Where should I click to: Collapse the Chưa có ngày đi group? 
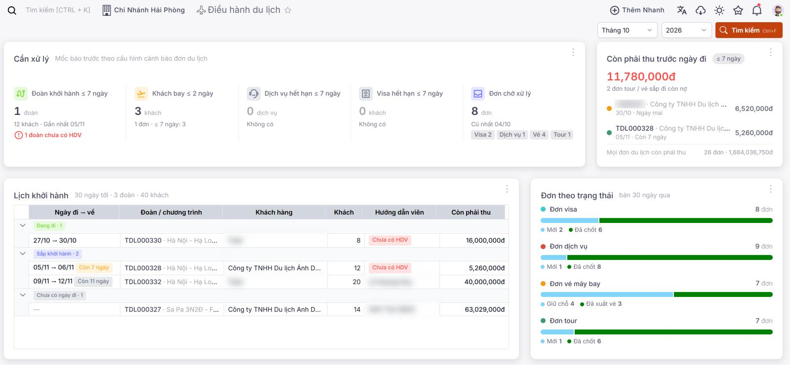(x=22, y=295)
